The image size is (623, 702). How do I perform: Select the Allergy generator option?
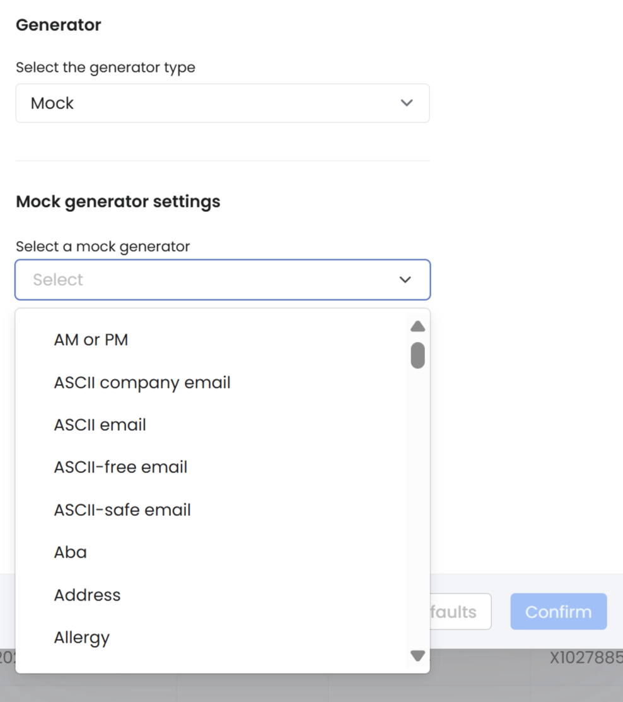[81, 638]
